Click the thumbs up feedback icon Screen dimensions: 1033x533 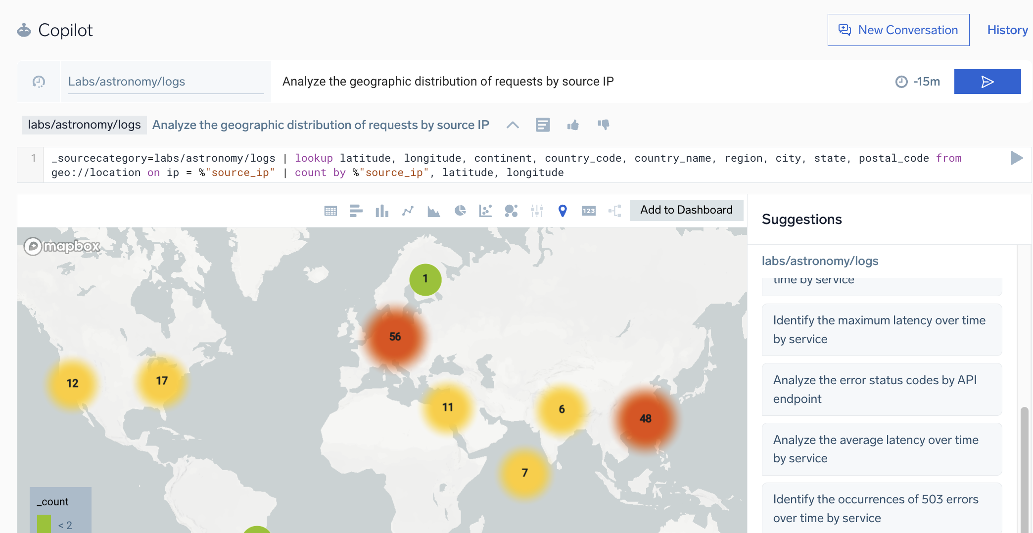tap(573, 125)
